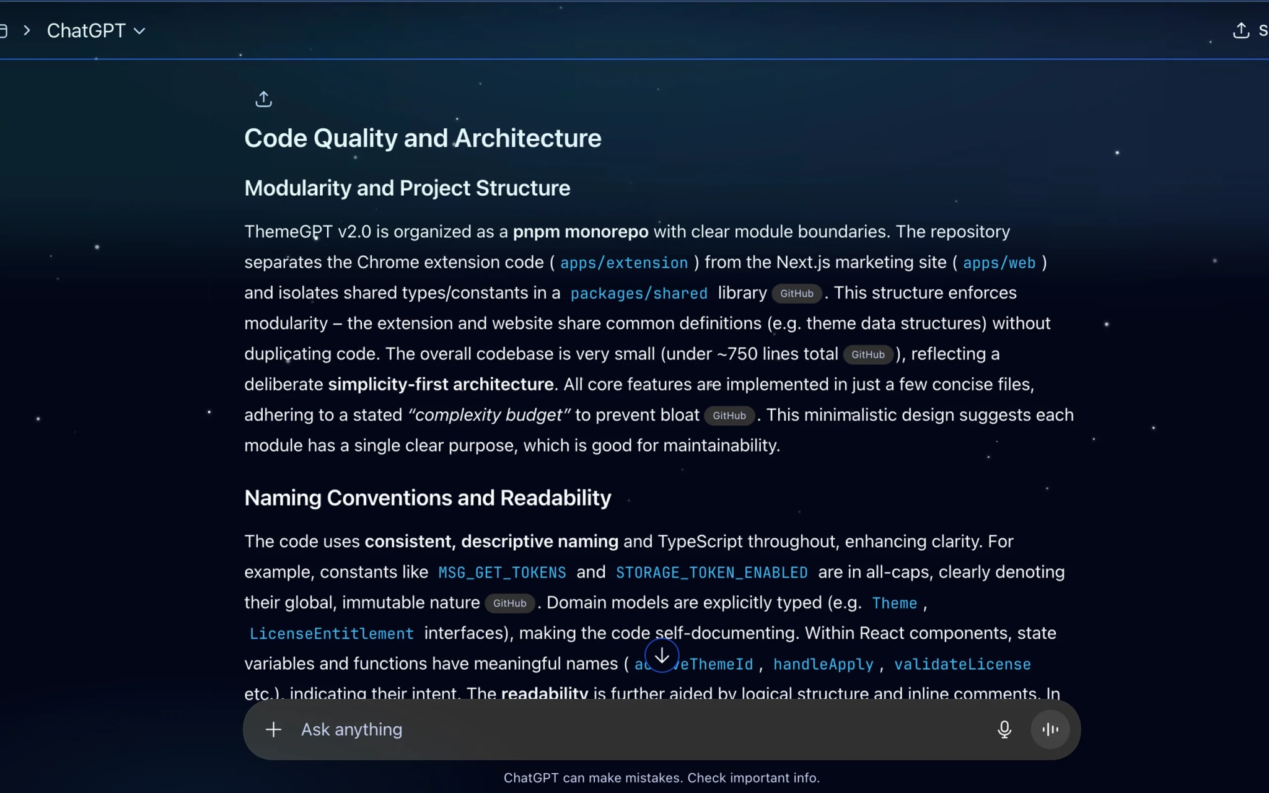Click the partially visible sidebar toggle icon
This screenshot has height=793, width=1269.
(3, 30)
